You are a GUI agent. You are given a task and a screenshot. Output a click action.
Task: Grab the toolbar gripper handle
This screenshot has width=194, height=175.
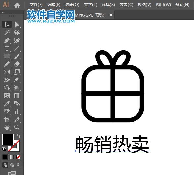click(12, 16)
